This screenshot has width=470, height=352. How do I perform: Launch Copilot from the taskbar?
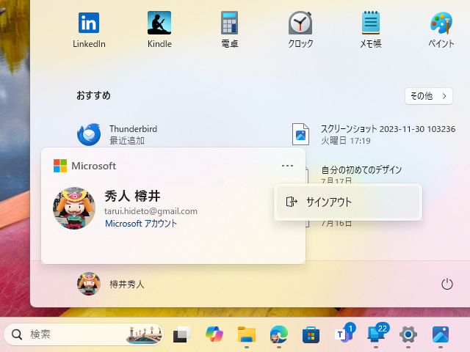[x=214, y=334]
